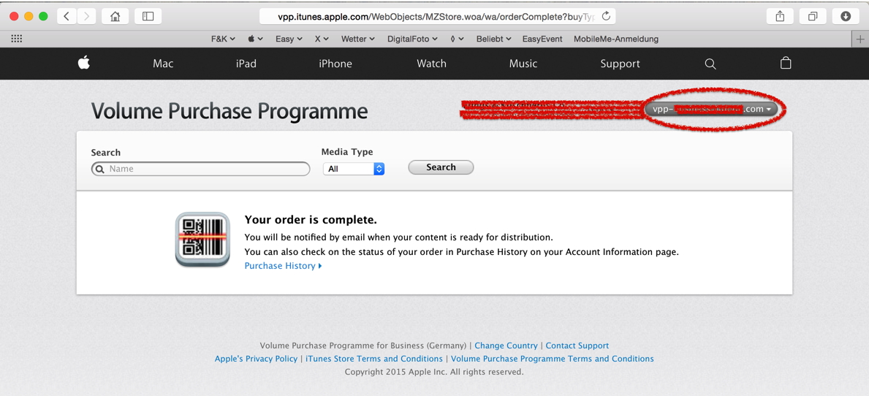Open the iPad section
Screen dimensions: 869x396
click(246, 64)
